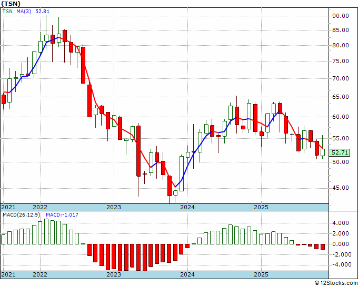358x287 pixels.
Task: Click the 0.000 MACD axis label
Action: [x=341, y=244]
